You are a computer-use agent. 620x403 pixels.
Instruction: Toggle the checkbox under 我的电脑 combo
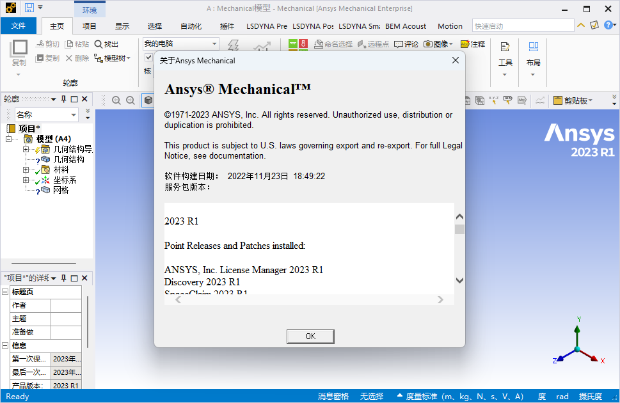[148, 58]
